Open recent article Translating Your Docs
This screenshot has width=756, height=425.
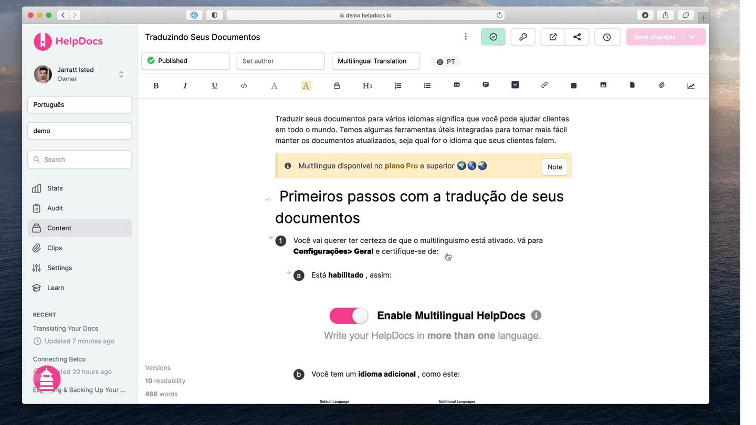tap(66, 328)
